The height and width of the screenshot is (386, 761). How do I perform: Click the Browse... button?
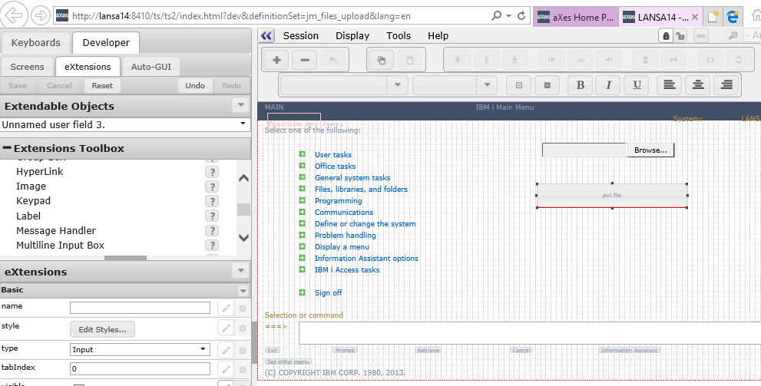pyautogui.click(x=650, y=150)
